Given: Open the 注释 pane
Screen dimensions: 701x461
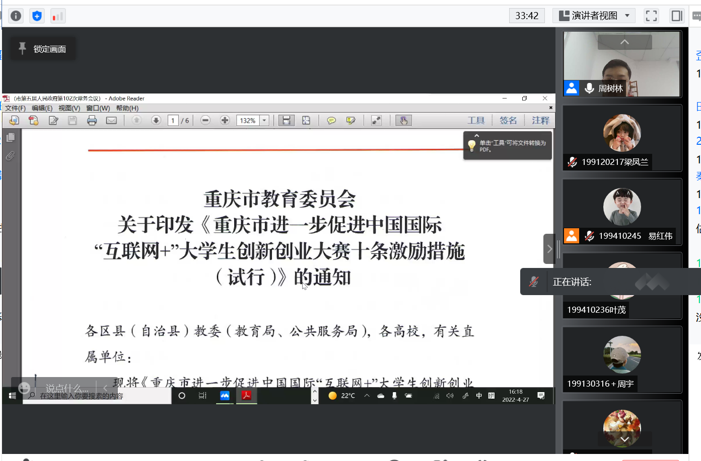Looking at the screenshot, I should (540, 120).
